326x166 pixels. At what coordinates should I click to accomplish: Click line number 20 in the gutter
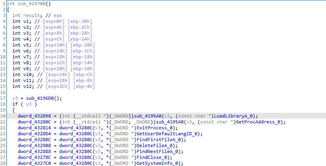3,116
